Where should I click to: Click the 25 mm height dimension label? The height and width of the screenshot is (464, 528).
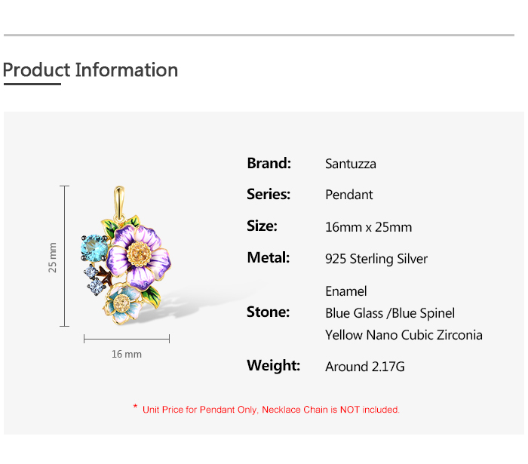53,257
